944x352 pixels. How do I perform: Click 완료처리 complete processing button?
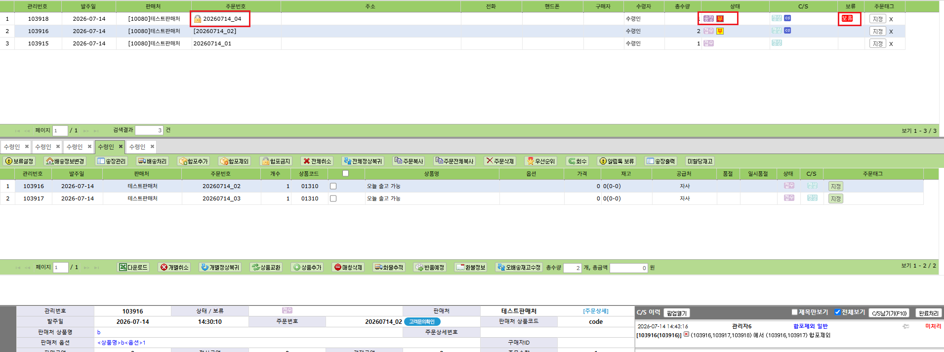(929, 313)
